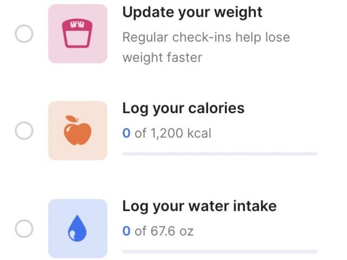Open the pink weight scale icon

[78, 34]
